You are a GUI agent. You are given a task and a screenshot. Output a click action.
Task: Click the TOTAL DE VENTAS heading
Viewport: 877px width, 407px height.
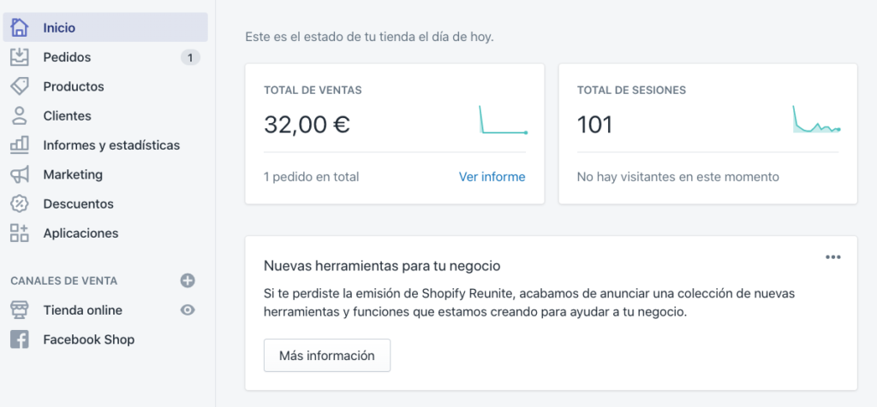click(x=313, y=90)
